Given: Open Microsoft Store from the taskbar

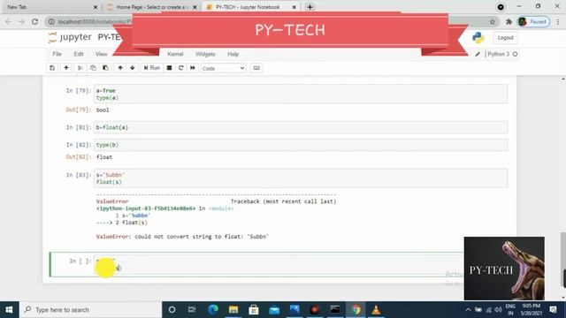Looking at the screenshot, I should (x=254, y=310).
